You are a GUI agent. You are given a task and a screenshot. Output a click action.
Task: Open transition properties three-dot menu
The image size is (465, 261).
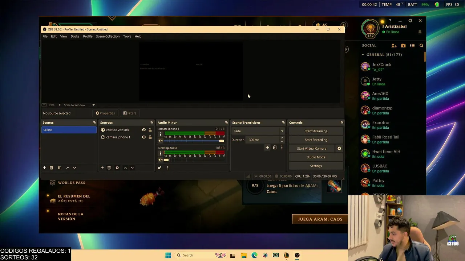282,148
